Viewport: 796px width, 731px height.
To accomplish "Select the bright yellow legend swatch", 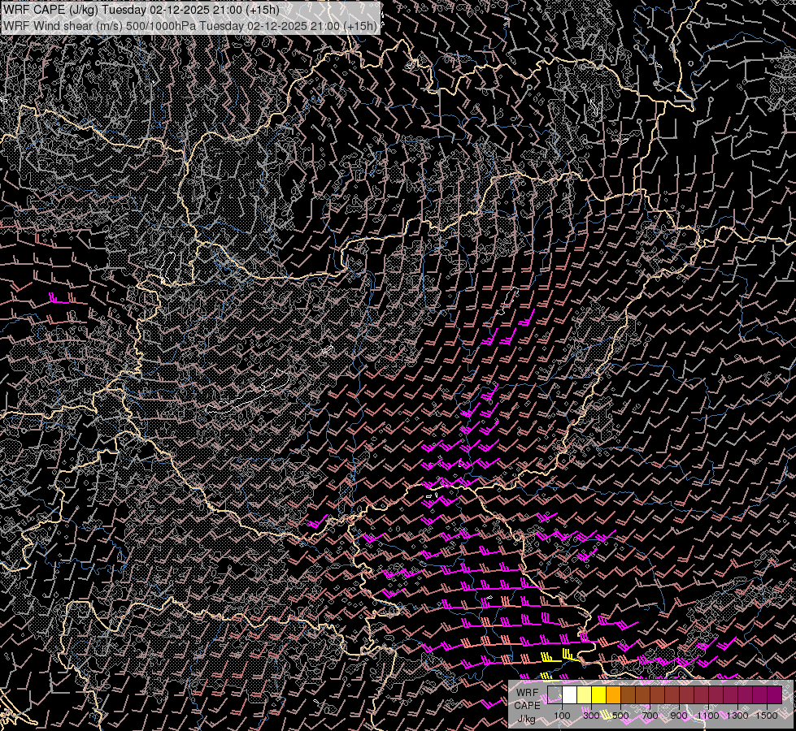I will click(x=599, y=694).
